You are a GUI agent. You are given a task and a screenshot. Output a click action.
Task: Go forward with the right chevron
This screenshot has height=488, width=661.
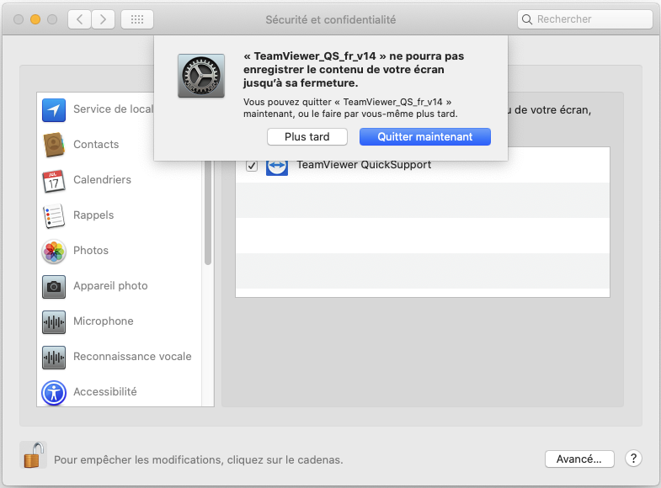pos(104,19)
